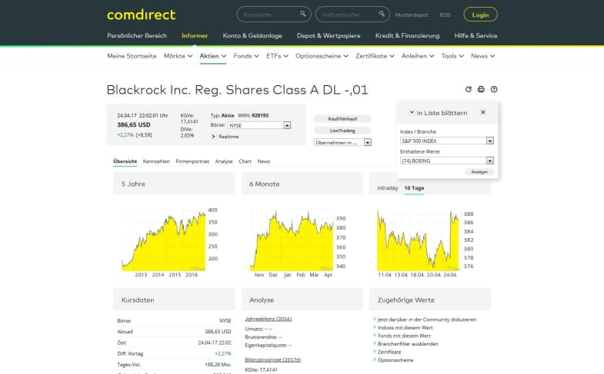
Task: Click the LiveTrading button
Action: (342, 131)
